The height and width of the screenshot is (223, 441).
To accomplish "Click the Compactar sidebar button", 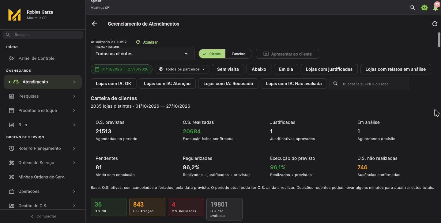I will [43, 216].
